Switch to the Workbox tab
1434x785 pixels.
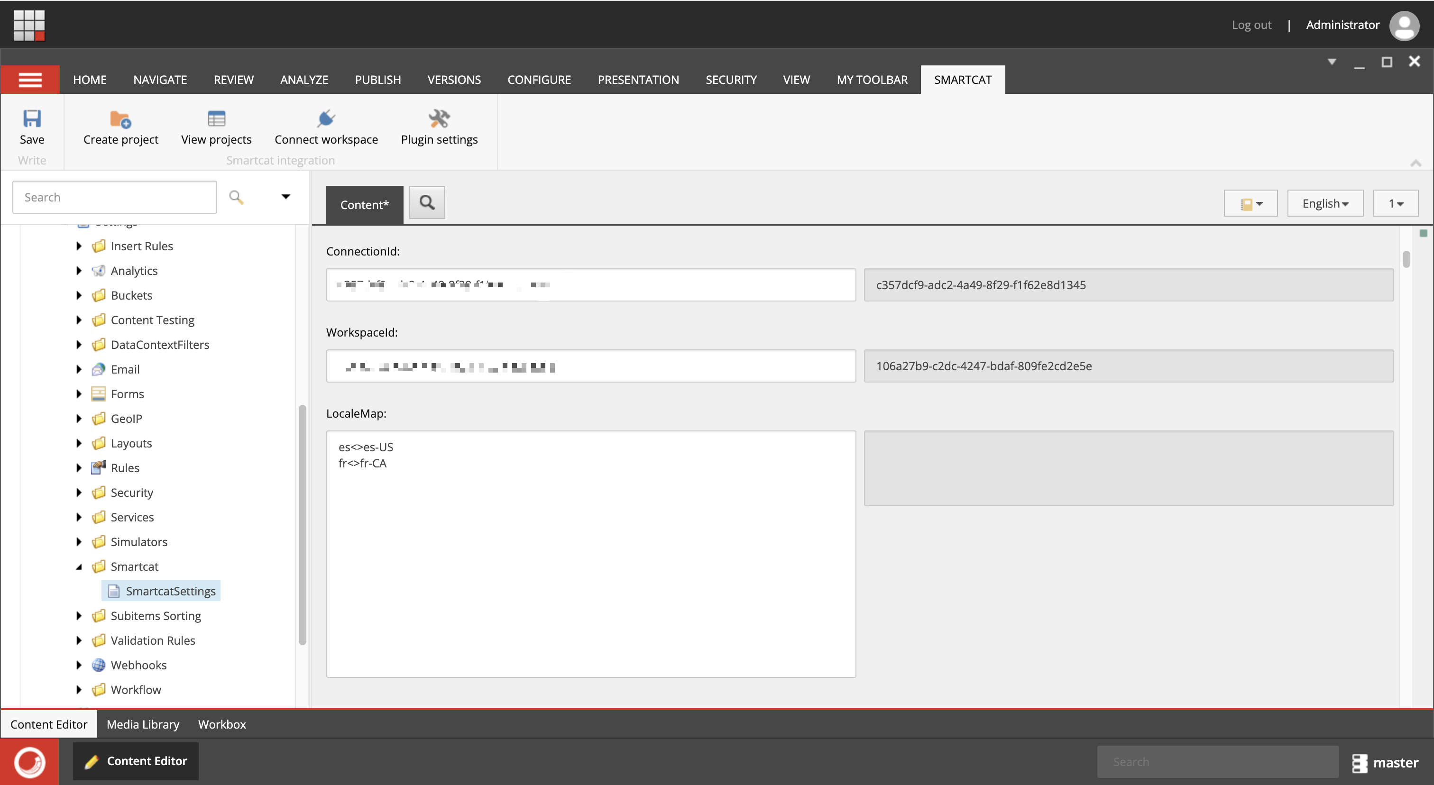222,724
